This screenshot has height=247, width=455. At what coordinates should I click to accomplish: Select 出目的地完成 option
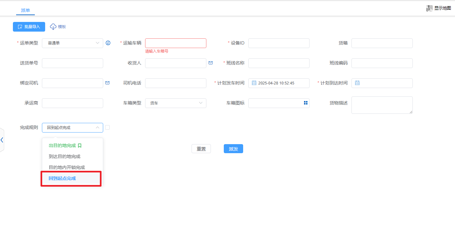(62, 145)
